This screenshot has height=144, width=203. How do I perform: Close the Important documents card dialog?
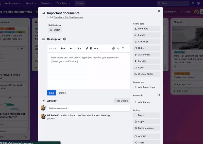click(x=159, y=11)
